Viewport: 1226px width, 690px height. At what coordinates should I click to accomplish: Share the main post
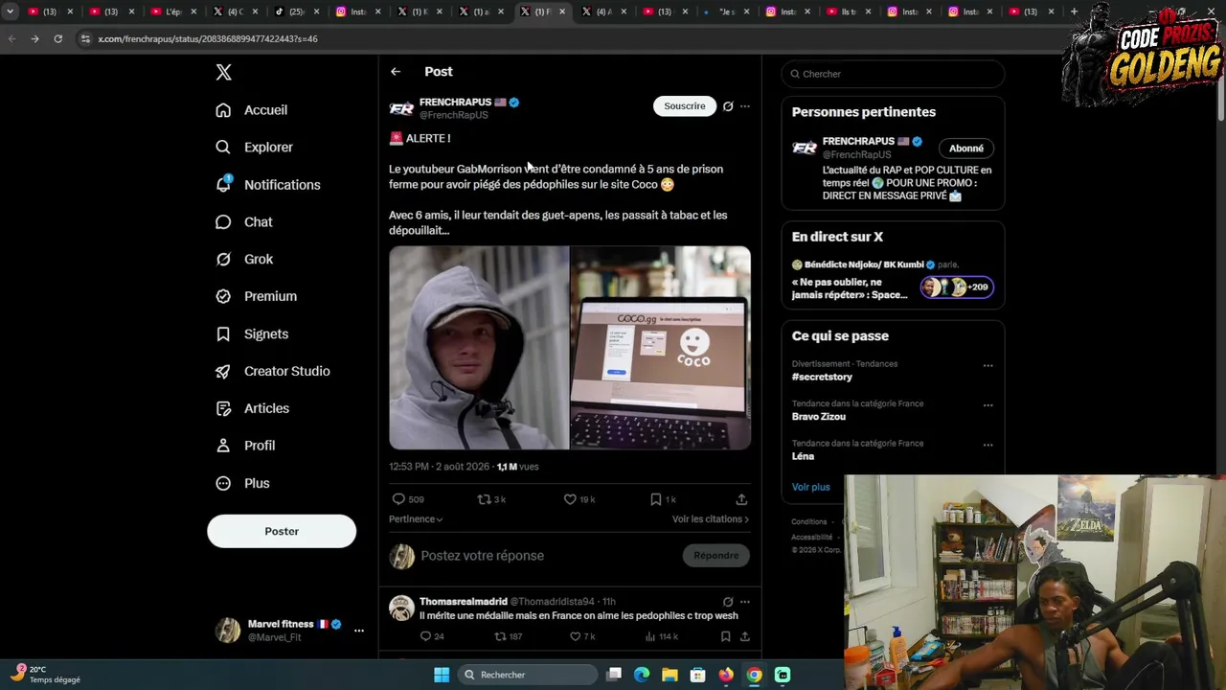click(741, 499)
